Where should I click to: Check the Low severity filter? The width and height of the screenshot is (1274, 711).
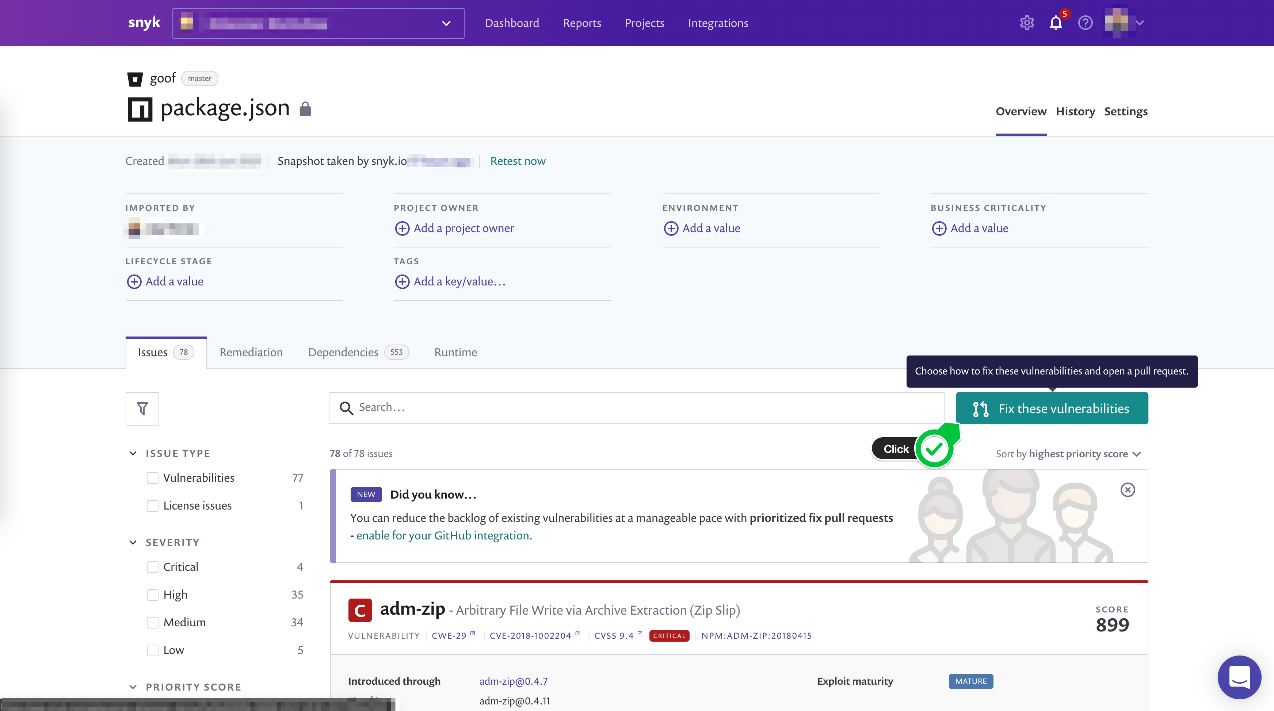click(x=152, y=650)
